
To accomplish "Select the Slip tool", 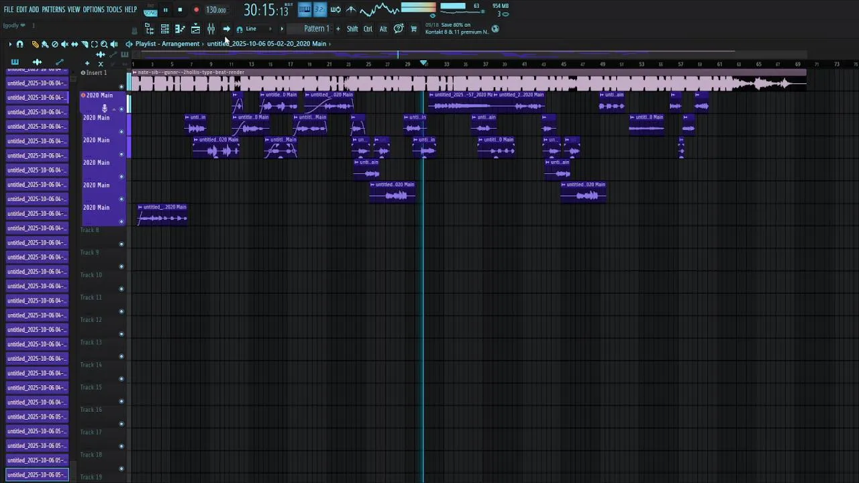I will (74, 44).
